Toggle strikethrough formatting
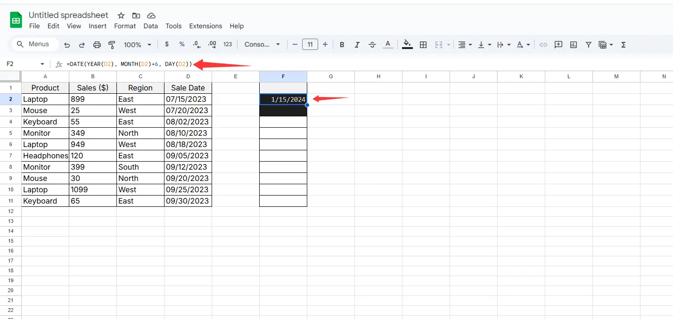This screenshot has height=319, width=673. 372,45
